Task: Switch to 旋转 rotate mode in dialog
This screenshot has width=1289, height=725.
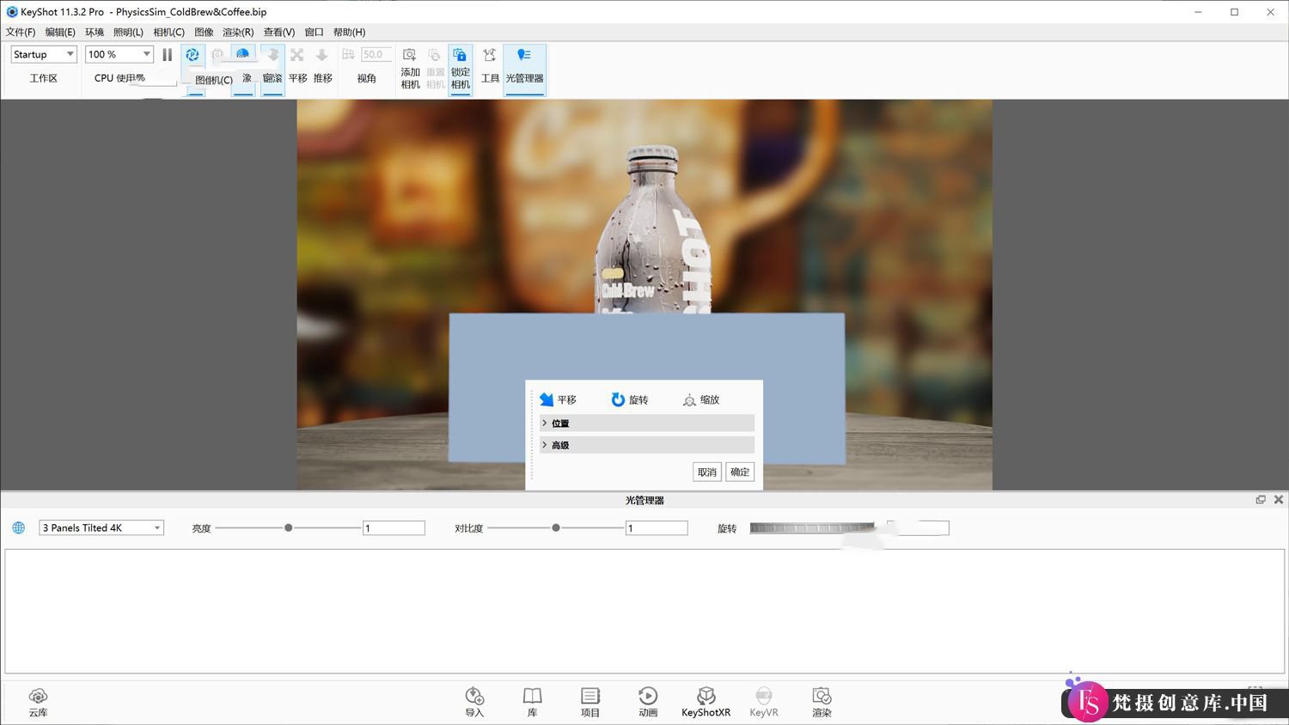Action: [630, 399]
